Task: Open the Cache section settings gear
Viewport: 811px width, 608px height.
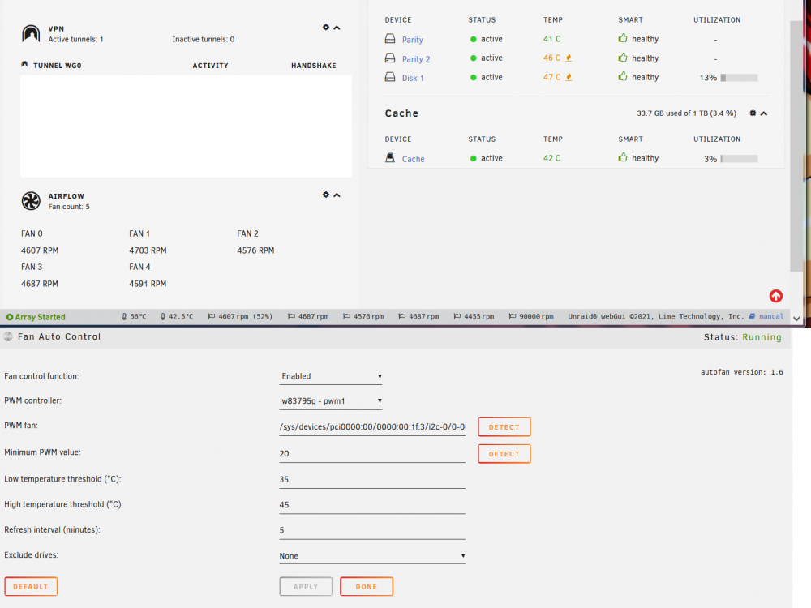Action: coord(753,113)
